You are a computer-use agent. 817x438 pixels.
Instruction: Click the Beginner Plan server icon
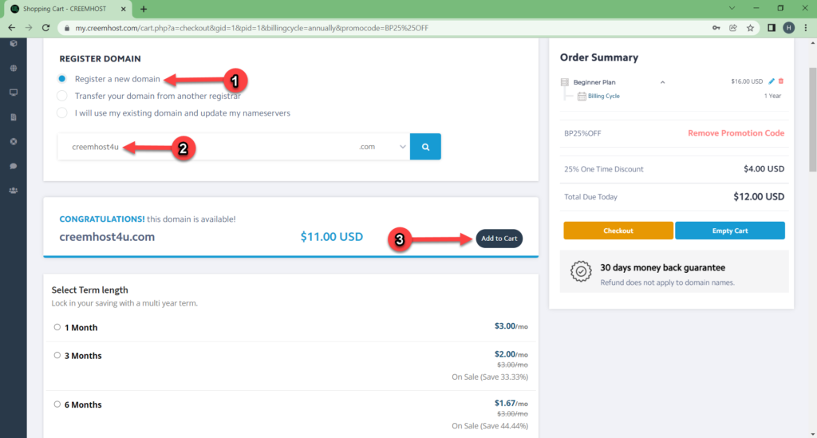(565, 82)
